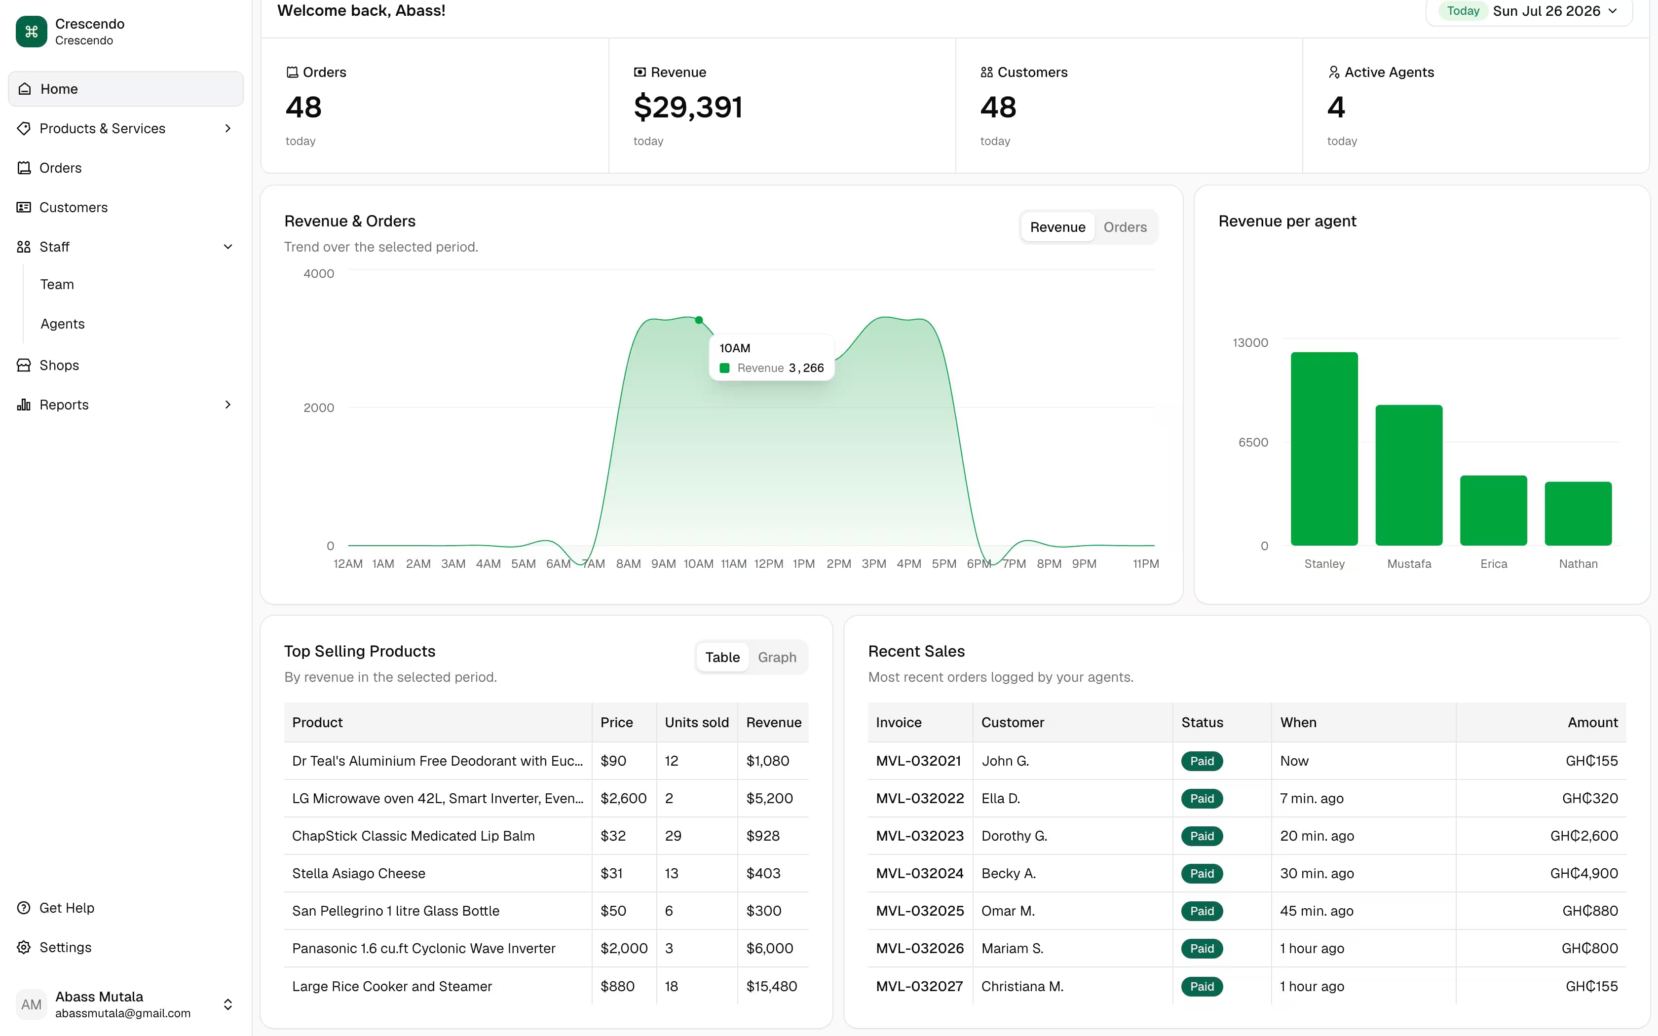
Task: Expand the Products & Services chevron
Action: point(228,128)
